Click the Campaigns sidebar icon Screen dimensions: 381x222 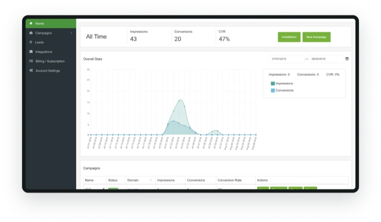31,33
